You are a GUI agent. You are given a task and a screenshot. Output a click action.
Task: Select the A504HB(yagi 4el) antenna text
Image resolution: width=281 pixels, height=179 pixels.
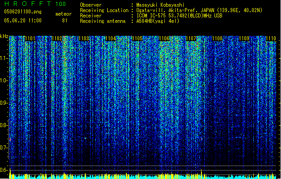[158, 21]
